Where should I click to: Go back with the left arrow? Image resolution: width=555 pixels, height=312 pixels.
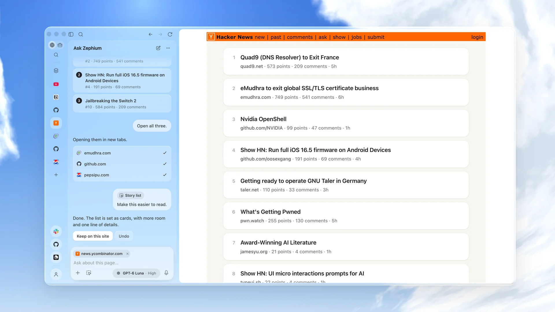150,34
